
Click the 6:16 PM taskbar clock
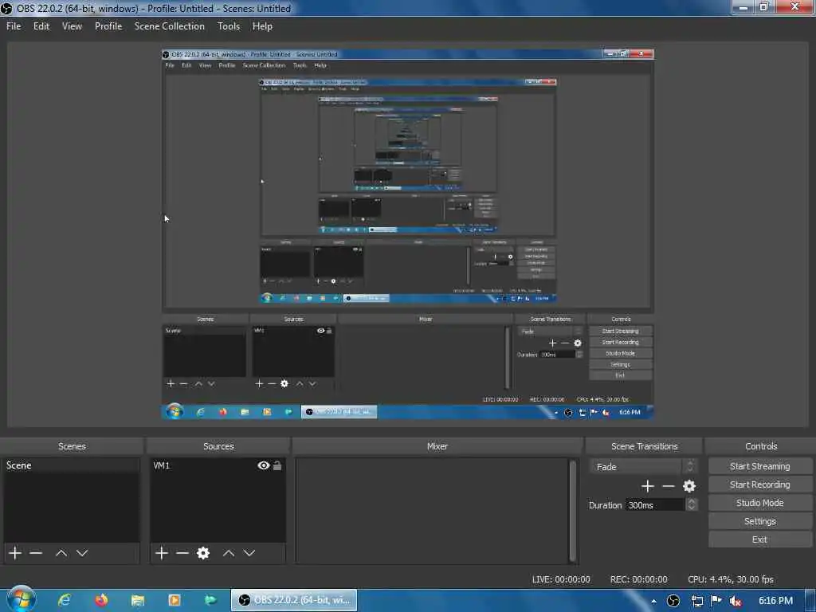[x=775, y=601]
